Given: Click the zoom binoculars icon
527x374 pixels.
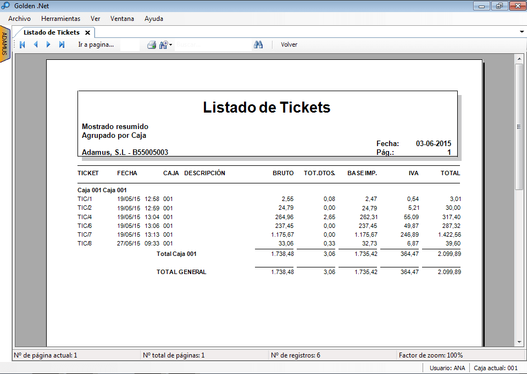Looking at the screenshot, I should click(x=163, y=44).
